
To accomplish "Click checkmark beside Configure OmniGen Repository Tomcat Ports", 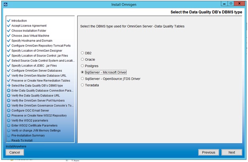I will click(x=8, y=46).
